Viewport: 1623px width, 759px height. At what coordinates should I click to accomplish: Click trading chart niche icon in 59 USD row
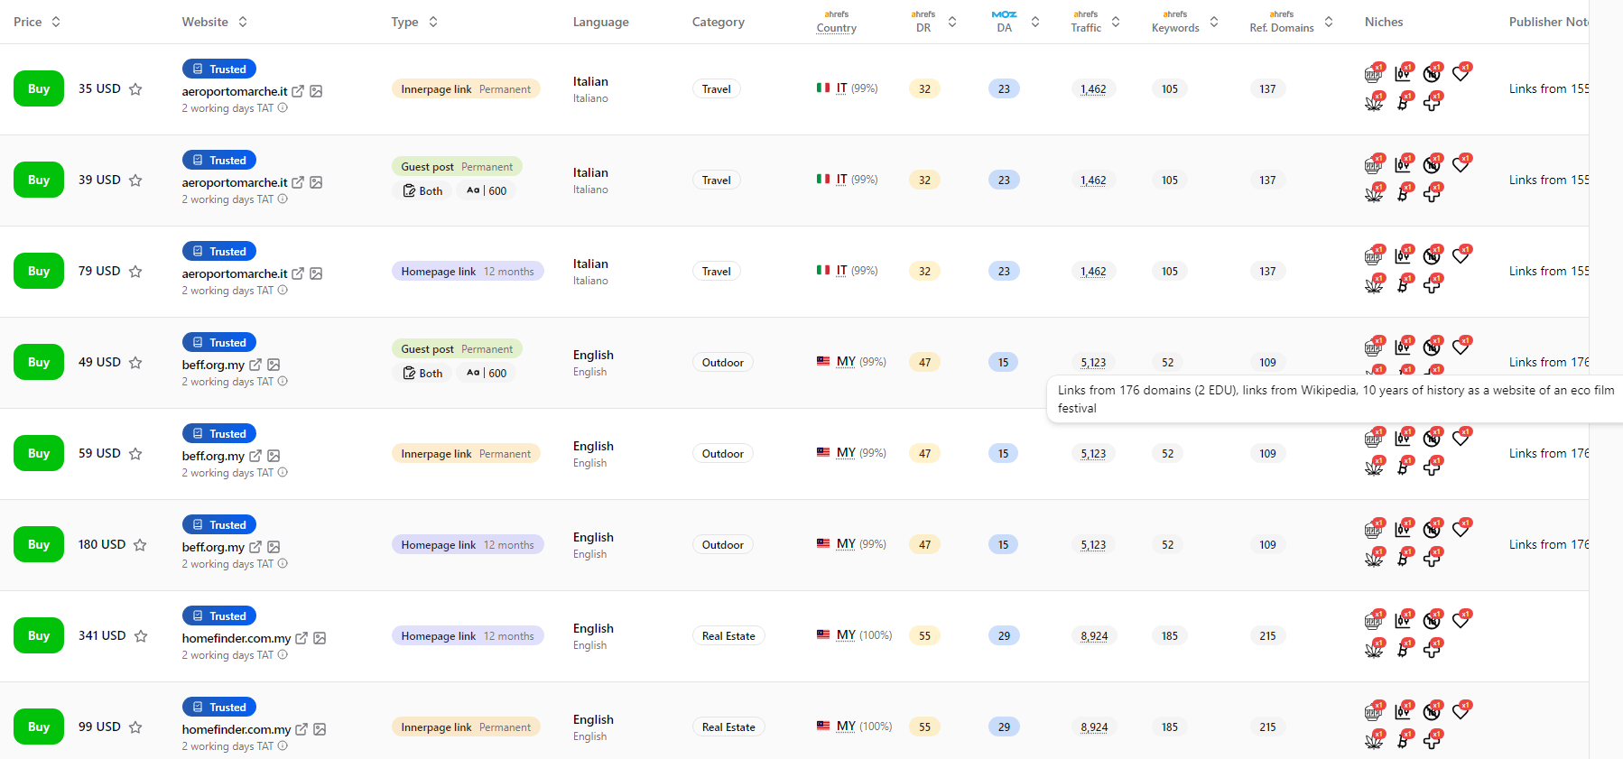pos(1403,438)
